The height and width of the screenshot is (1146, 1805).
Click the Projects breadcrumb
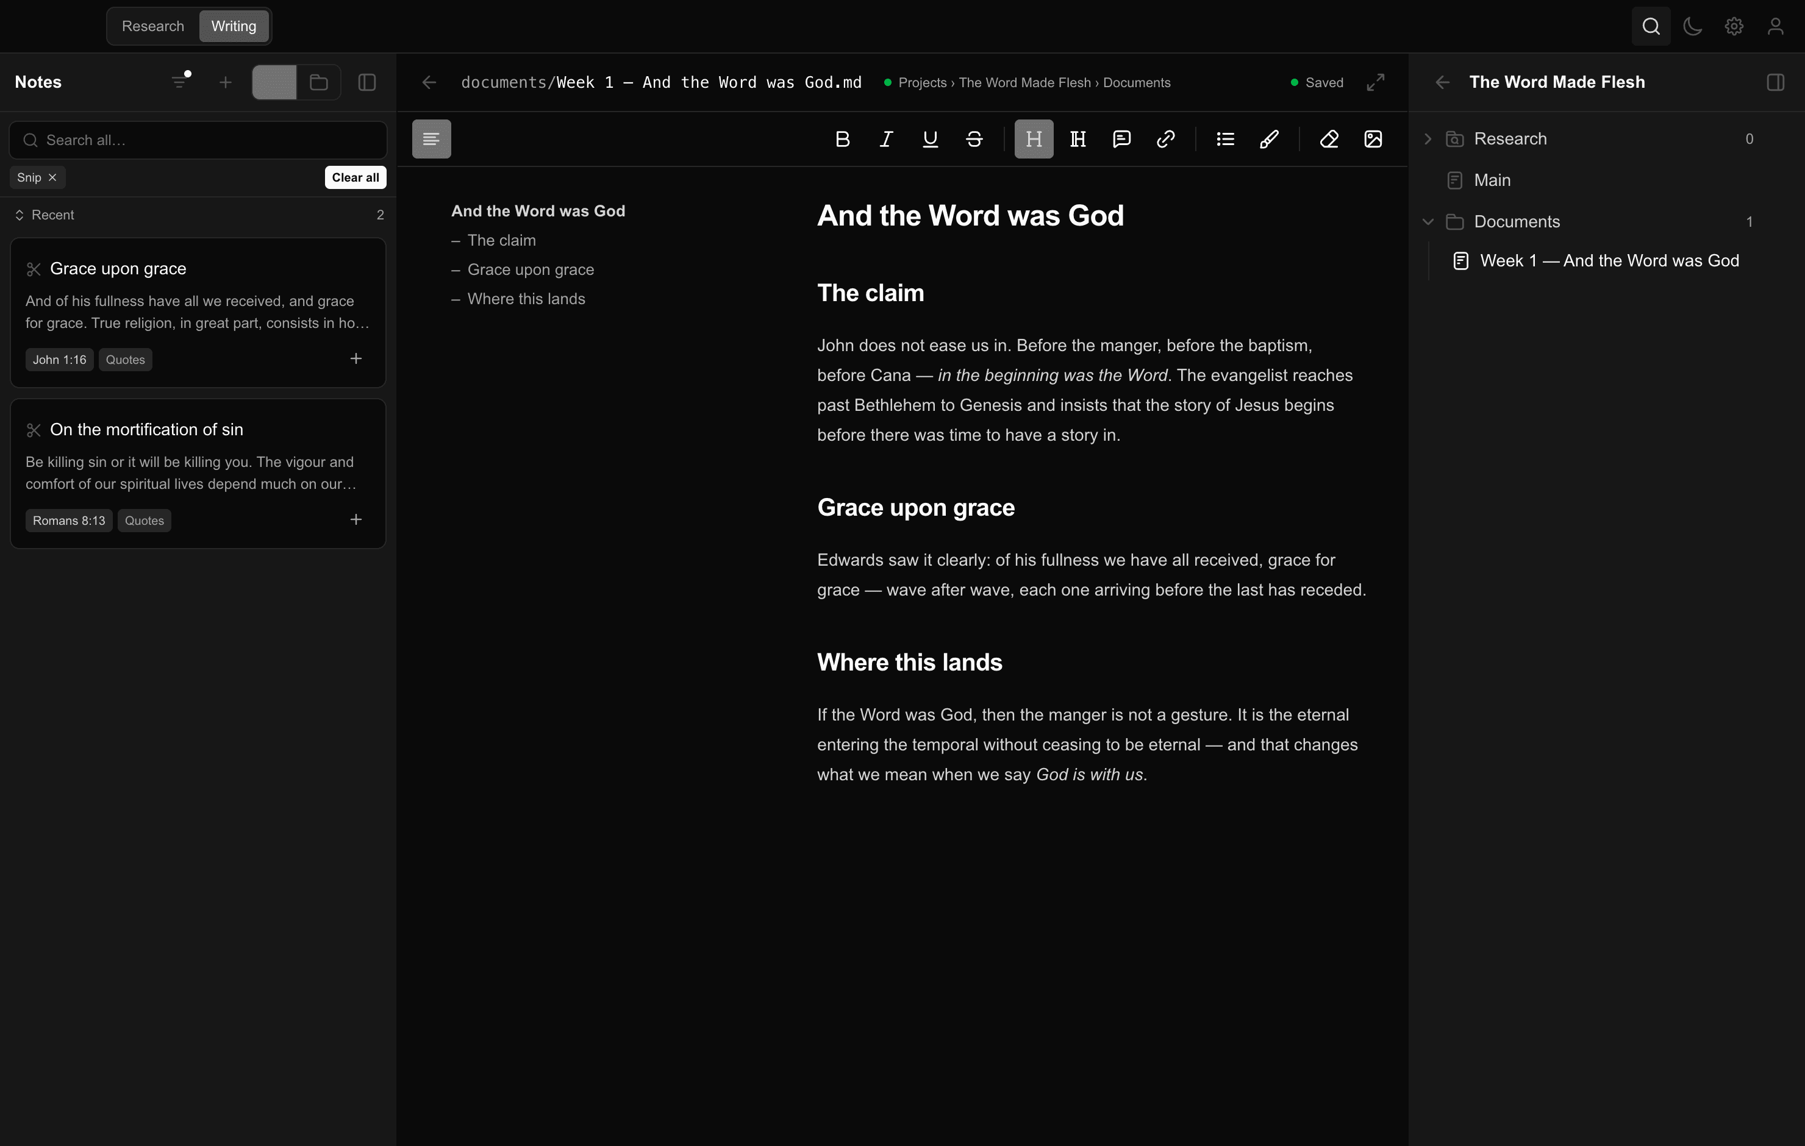[x=923, y=82]
